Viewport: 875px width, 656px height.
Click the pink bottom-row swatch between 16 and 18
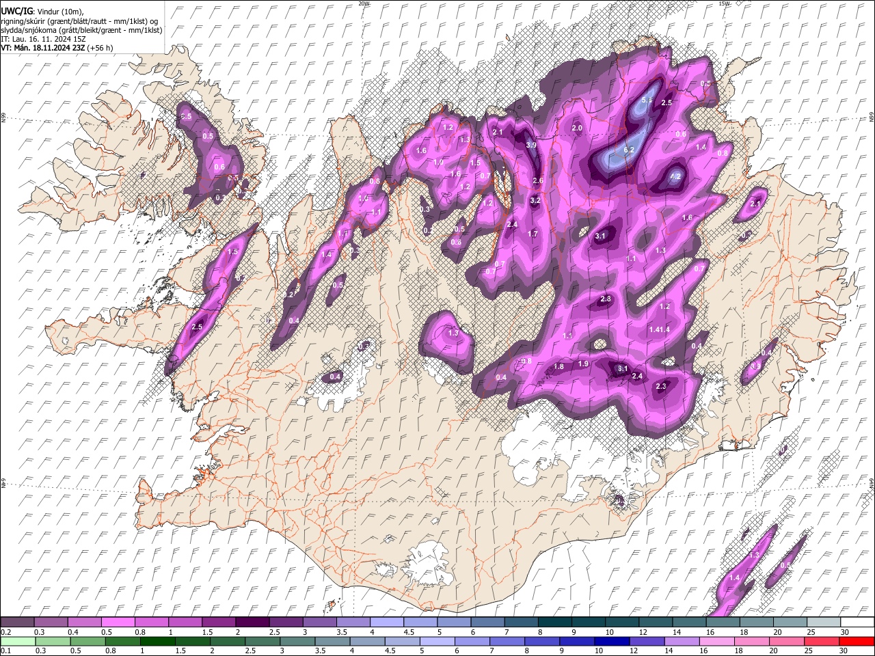pyautogui.click(x=718, y=641)
